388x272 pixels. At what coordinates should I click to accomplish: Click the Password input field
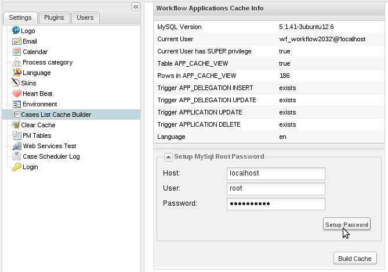click(x=275, y=203)
